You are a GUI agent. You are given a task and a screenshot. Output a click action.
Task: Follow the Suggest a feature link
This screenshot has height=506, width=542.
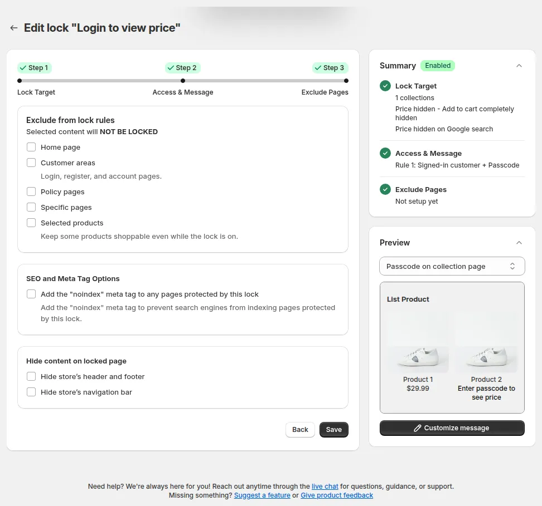click(262, 495)
